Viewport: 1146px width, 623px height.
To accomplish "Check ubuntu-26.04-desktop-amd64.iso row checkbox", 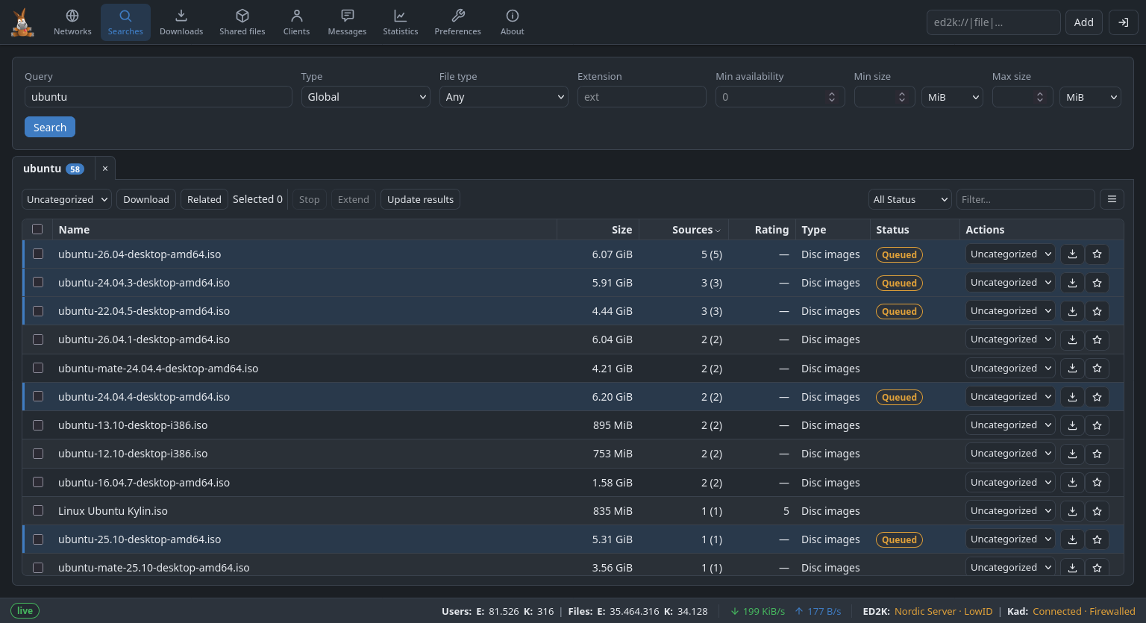I will click(x=38, y=254).
